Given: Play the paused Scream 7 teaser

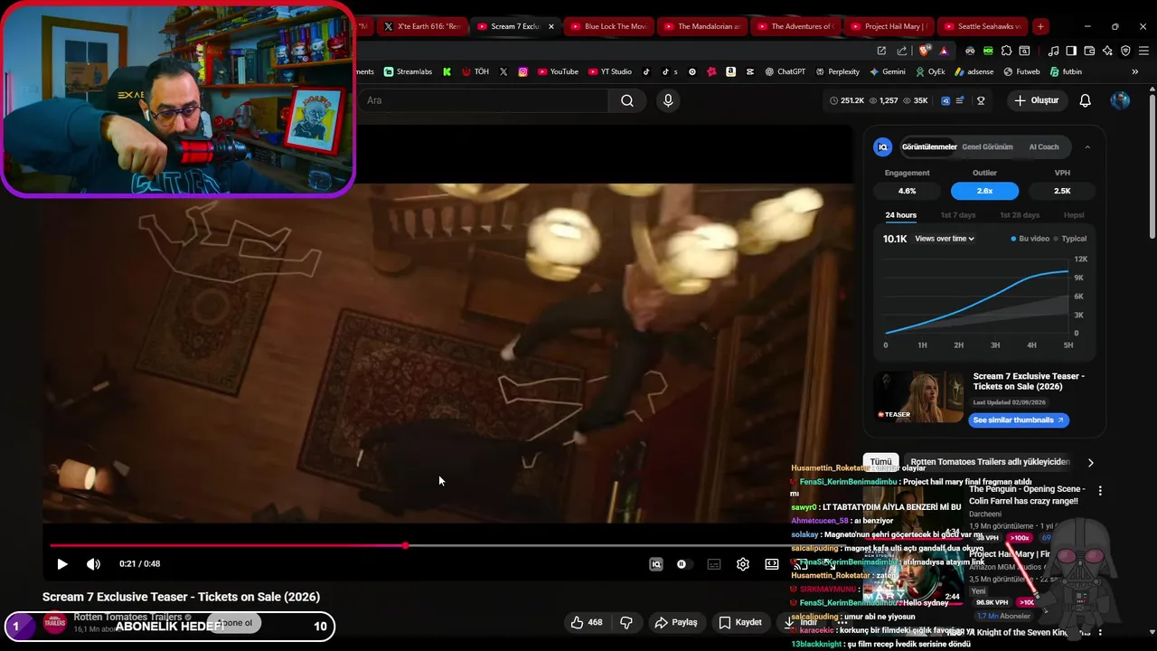Looking at the screenshot, I should [x=61, y=564].
